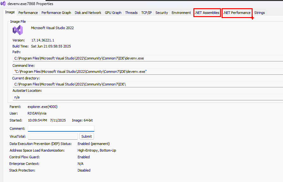283x182 pixels.
Task: Open the Performance Graph tab
Action: click(56, 13)
